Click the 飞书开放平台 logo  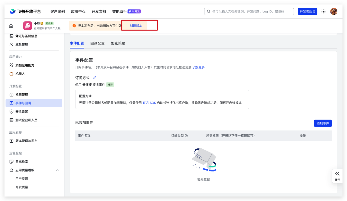coord(25,12)
